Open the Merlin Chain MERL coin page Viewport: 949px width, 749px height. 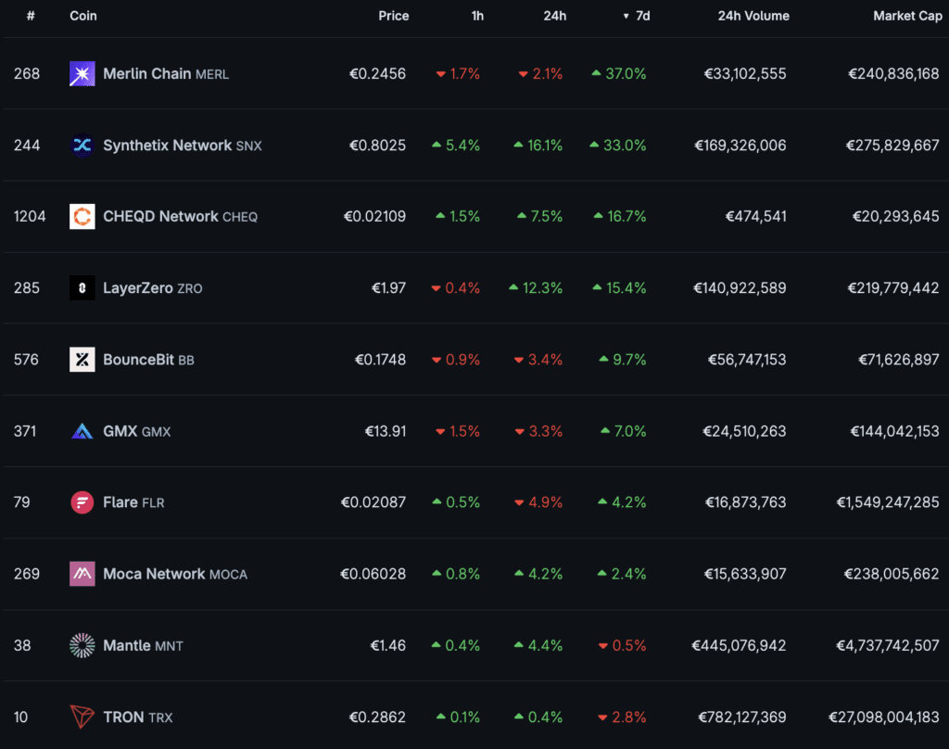tap(166, 74)
